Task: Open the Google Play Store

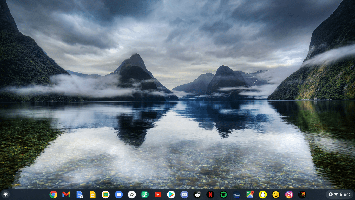Action: 171,195
